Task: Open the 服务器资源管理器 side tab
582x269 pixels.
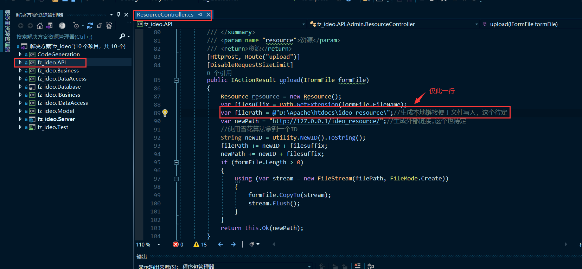Action: (x=7, y=31)
